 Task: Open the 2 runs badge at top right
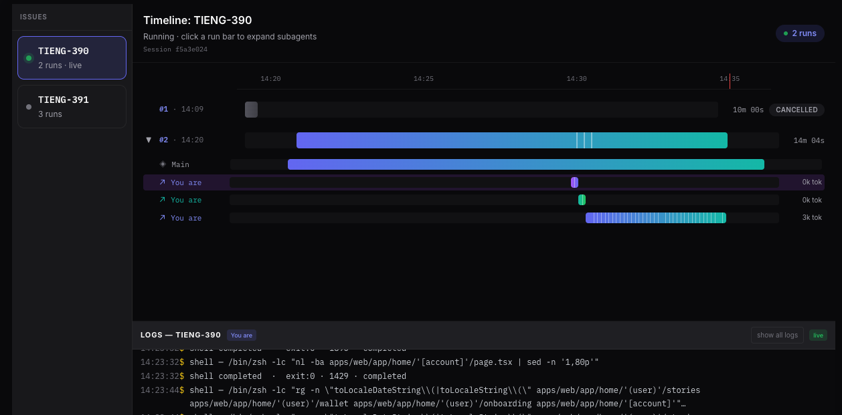[x=800, y=33]
